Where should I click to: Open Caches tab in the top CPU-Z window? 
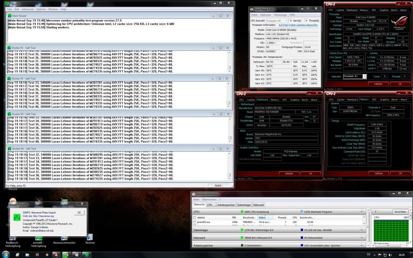pyautogui.click(x=340, y=10)
